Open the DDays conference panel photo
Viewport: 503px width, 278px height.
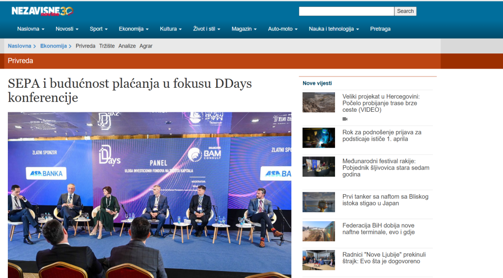coord(149,195)
